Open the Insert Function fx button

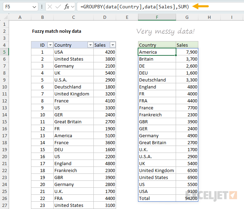(67, 7)
